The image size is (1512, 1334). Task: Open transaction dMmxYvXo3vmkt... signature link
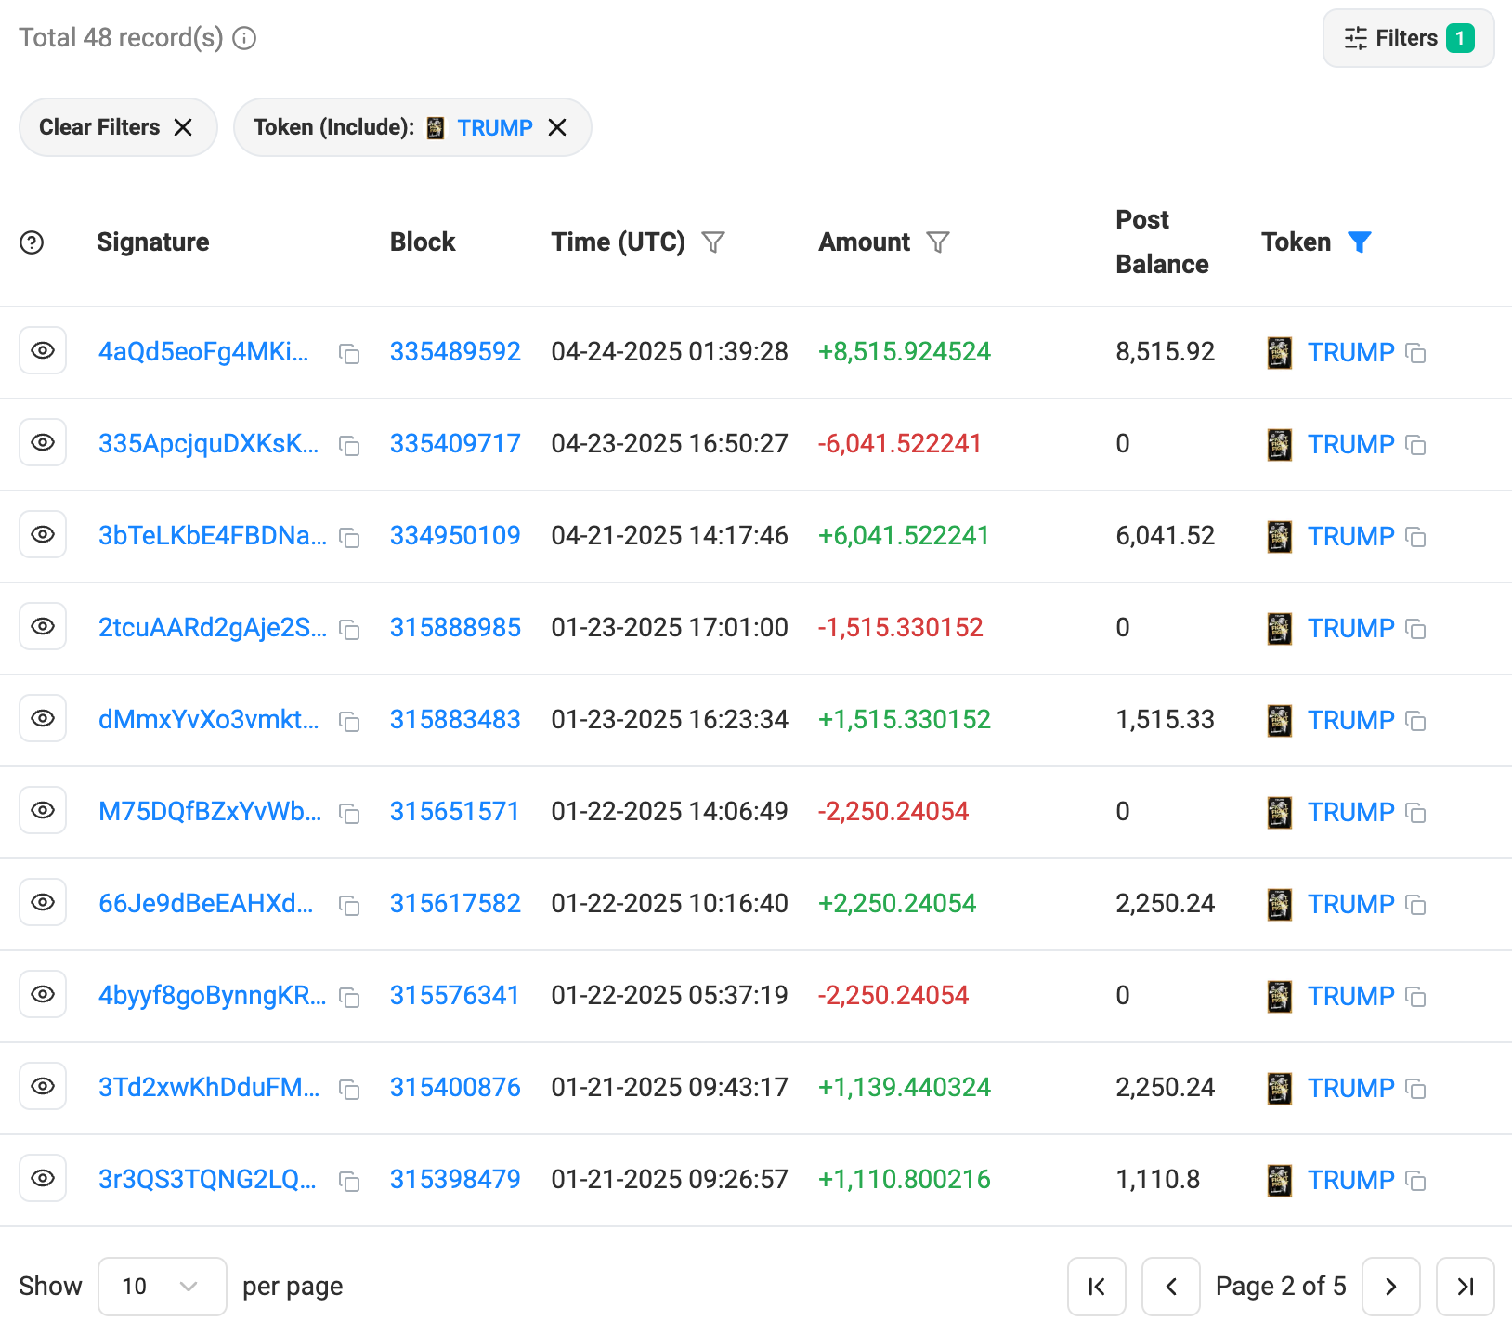click(208, 720)
